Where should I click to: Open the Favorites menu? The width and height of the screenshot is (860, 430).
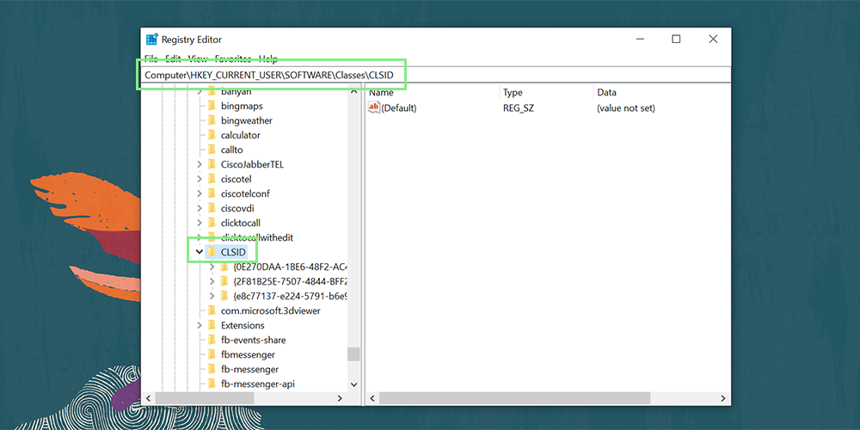pos(233,58)
